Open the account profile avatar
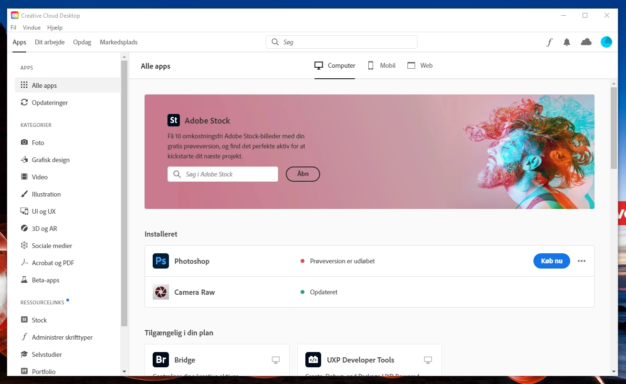 (606, 42)
